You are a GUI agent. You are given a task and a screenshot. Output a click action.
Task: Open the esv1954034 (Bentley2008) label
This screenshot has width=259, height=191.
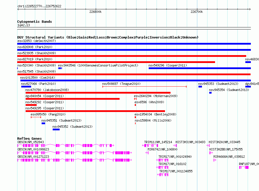(155, 114)
